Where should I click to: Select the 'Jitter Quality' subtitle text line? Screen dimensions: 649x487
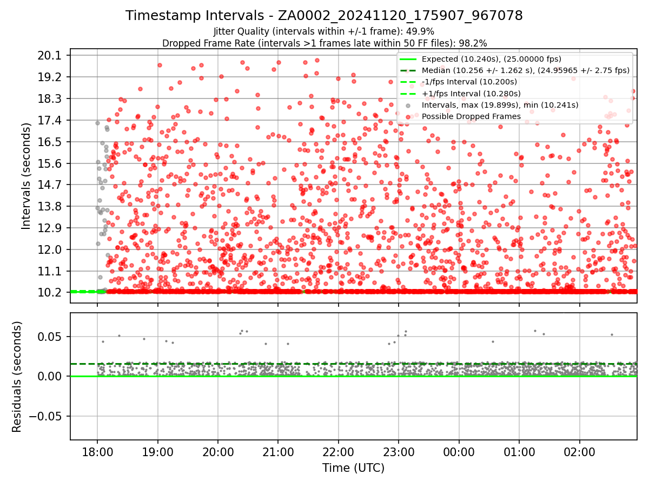point(324,31)
